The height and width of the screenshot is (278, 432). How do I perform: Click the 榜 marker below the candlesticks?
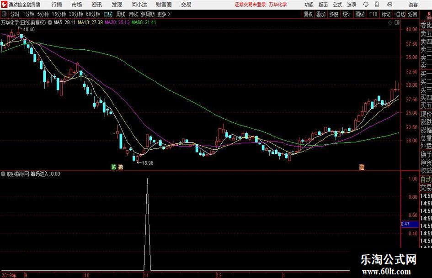pos(120,167)
